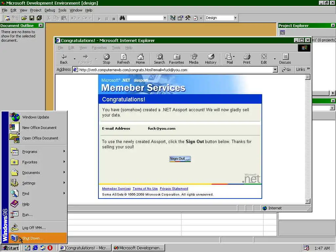The image size is (336, 252).
Task: Open the address bar dropdown arrow
Action: 275,70
